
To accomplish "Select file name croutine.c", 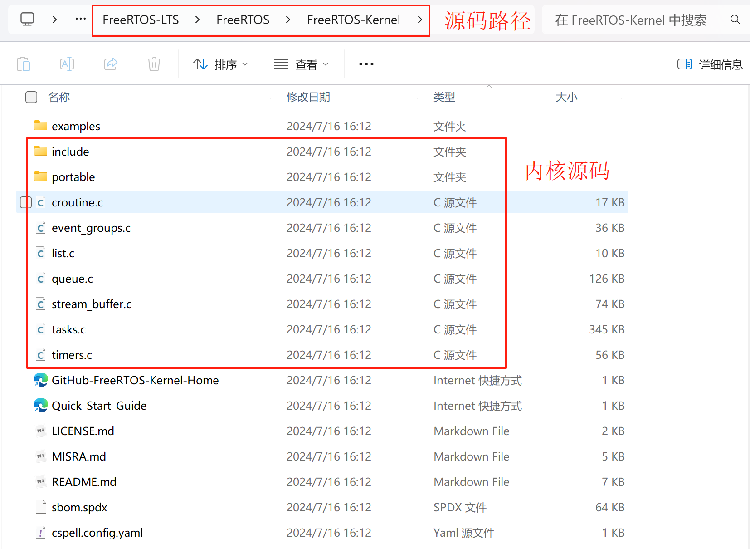I will coord(77,202).
